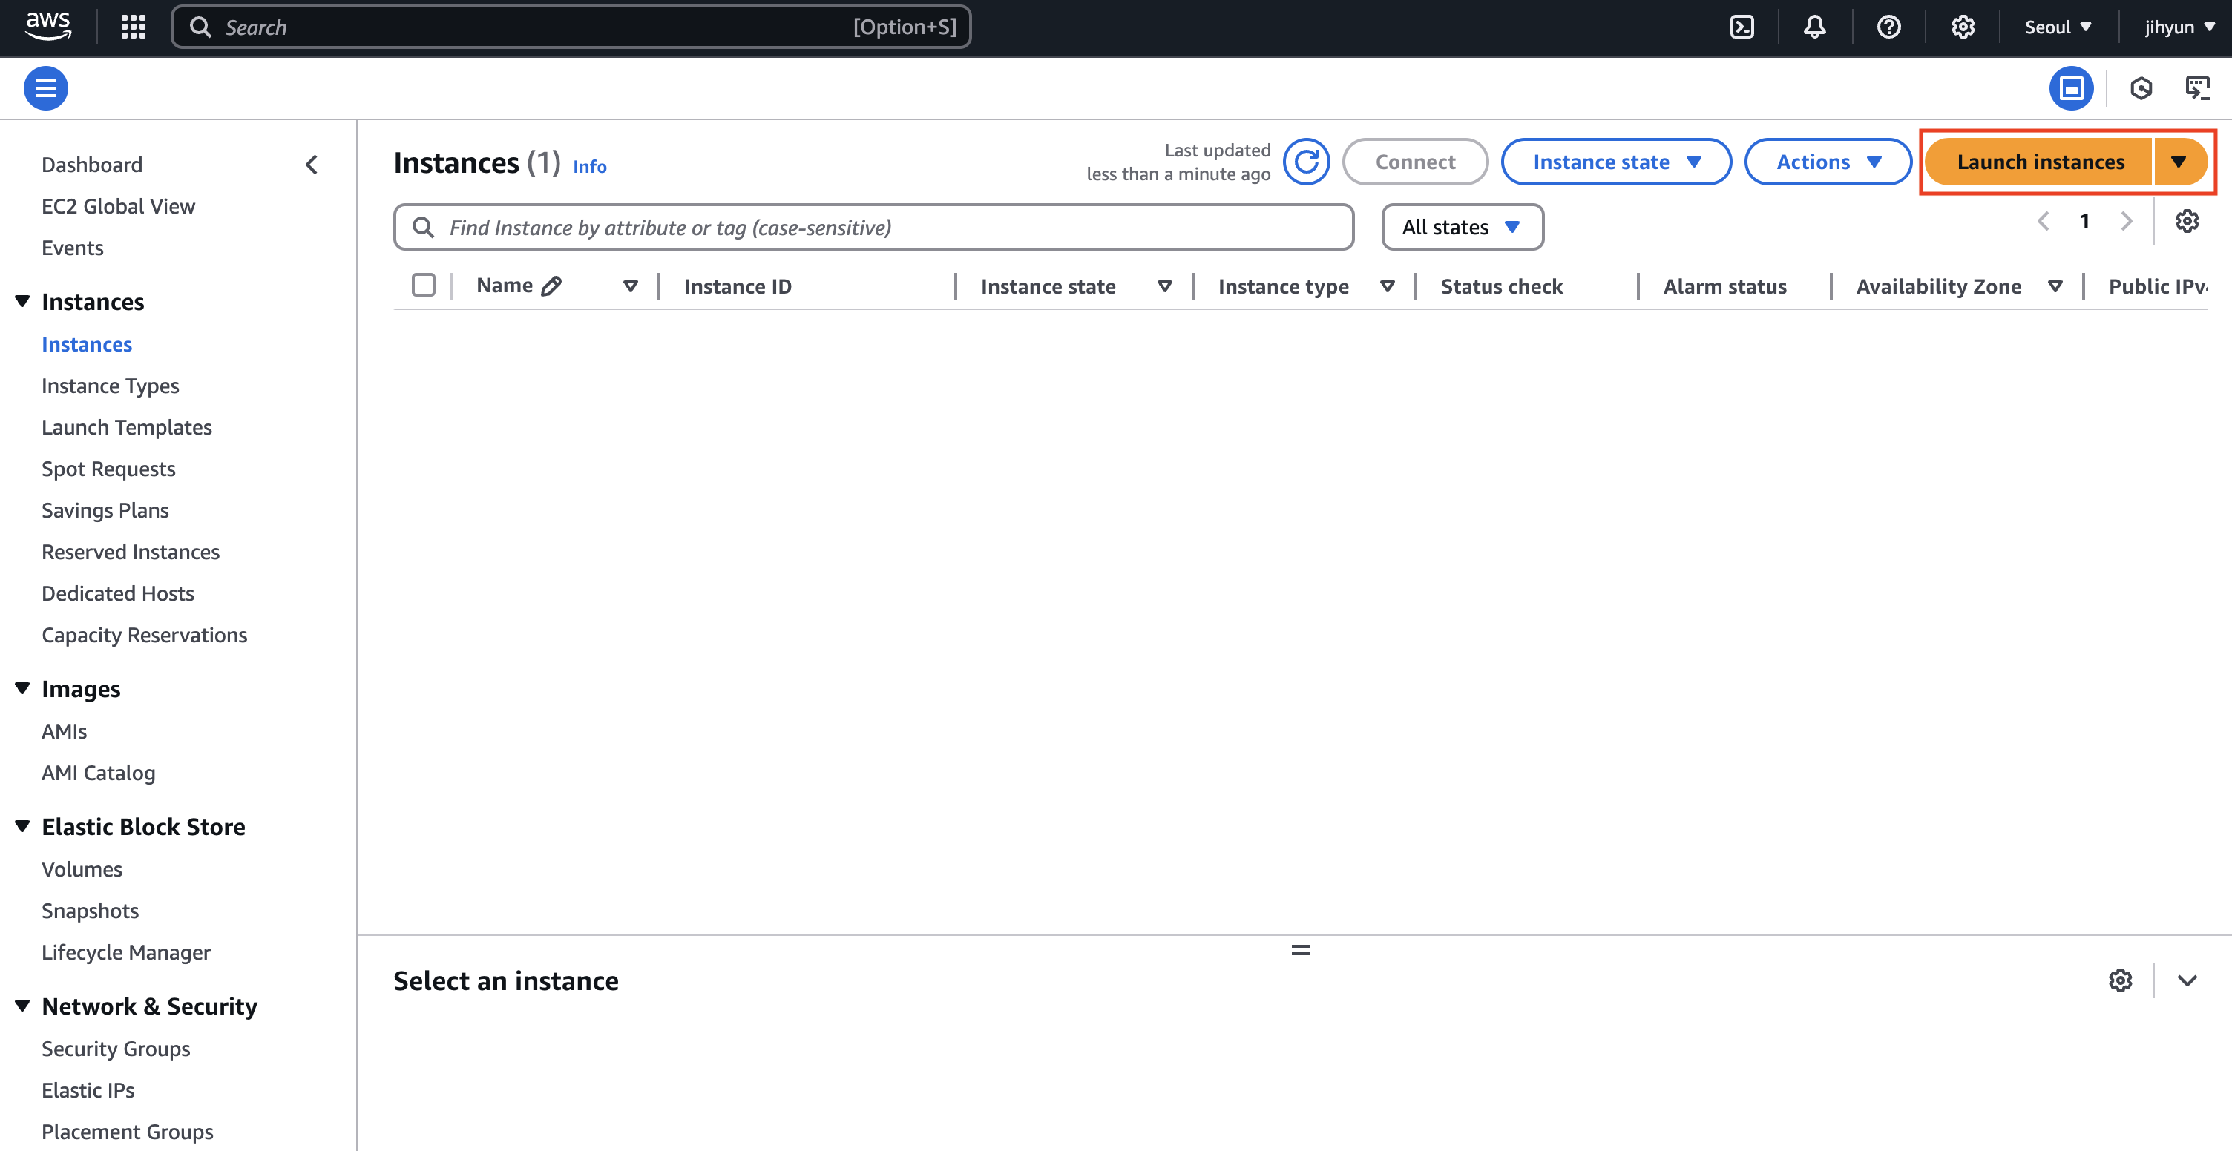Open the Seoul region selector
2232x1151 pixels.
(x=2058, y=27)
